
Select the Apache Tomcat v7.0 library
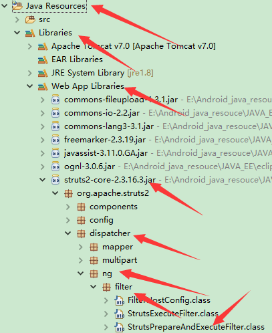[x=134, y=46]
